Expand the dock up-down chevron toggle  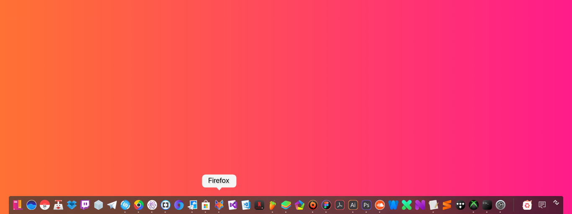(556, 202)
